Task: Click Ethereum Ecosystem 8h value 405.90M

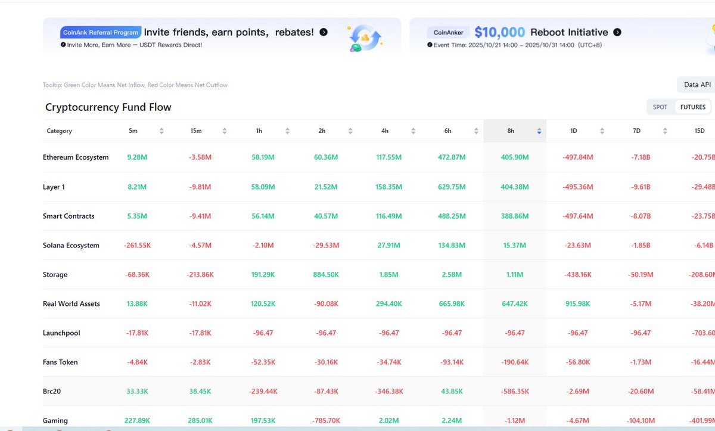Action: pyautogui.click(x=515, y=157)
